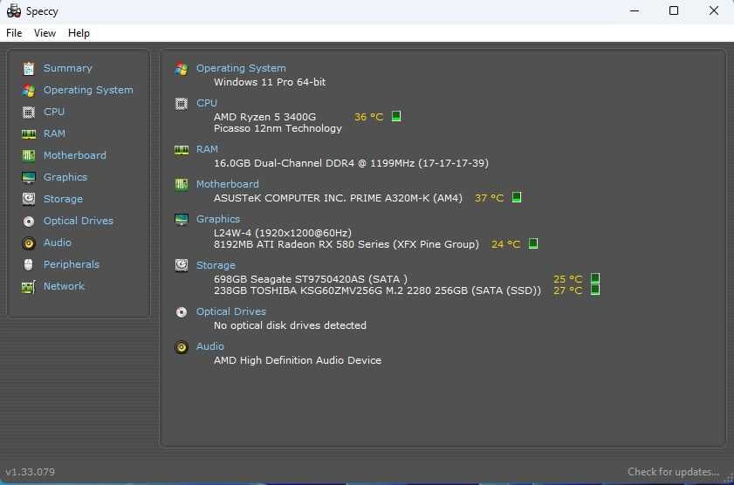Click the 16.0GB Dual-Channel DDR4 line
The width and height of the screenshot is (734, 485).
(x=351, y=163)
